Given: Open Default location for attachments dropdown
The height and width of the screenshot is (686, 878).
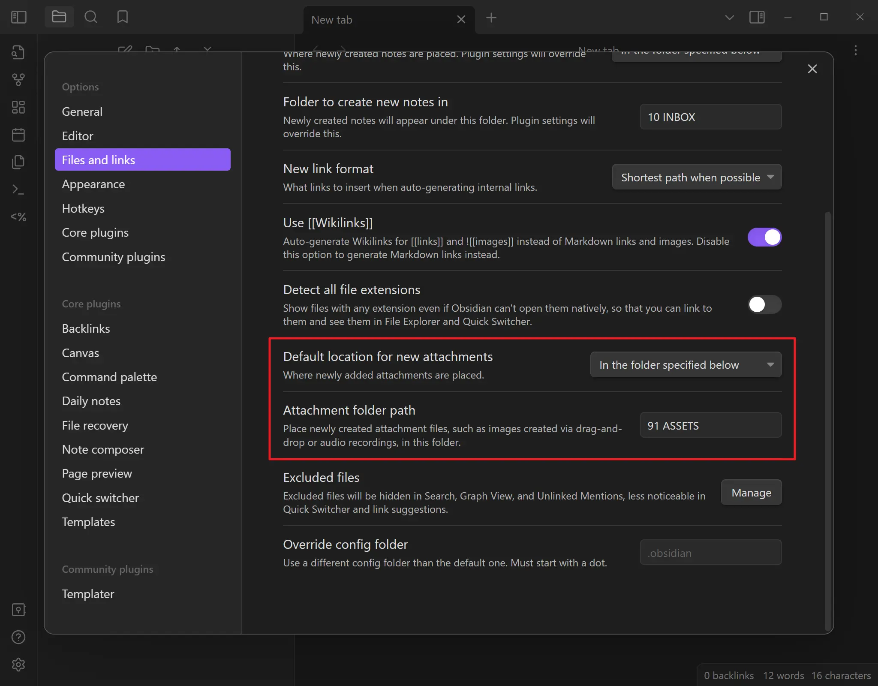Looking at the screenshot, I should (x=686, y=365).
